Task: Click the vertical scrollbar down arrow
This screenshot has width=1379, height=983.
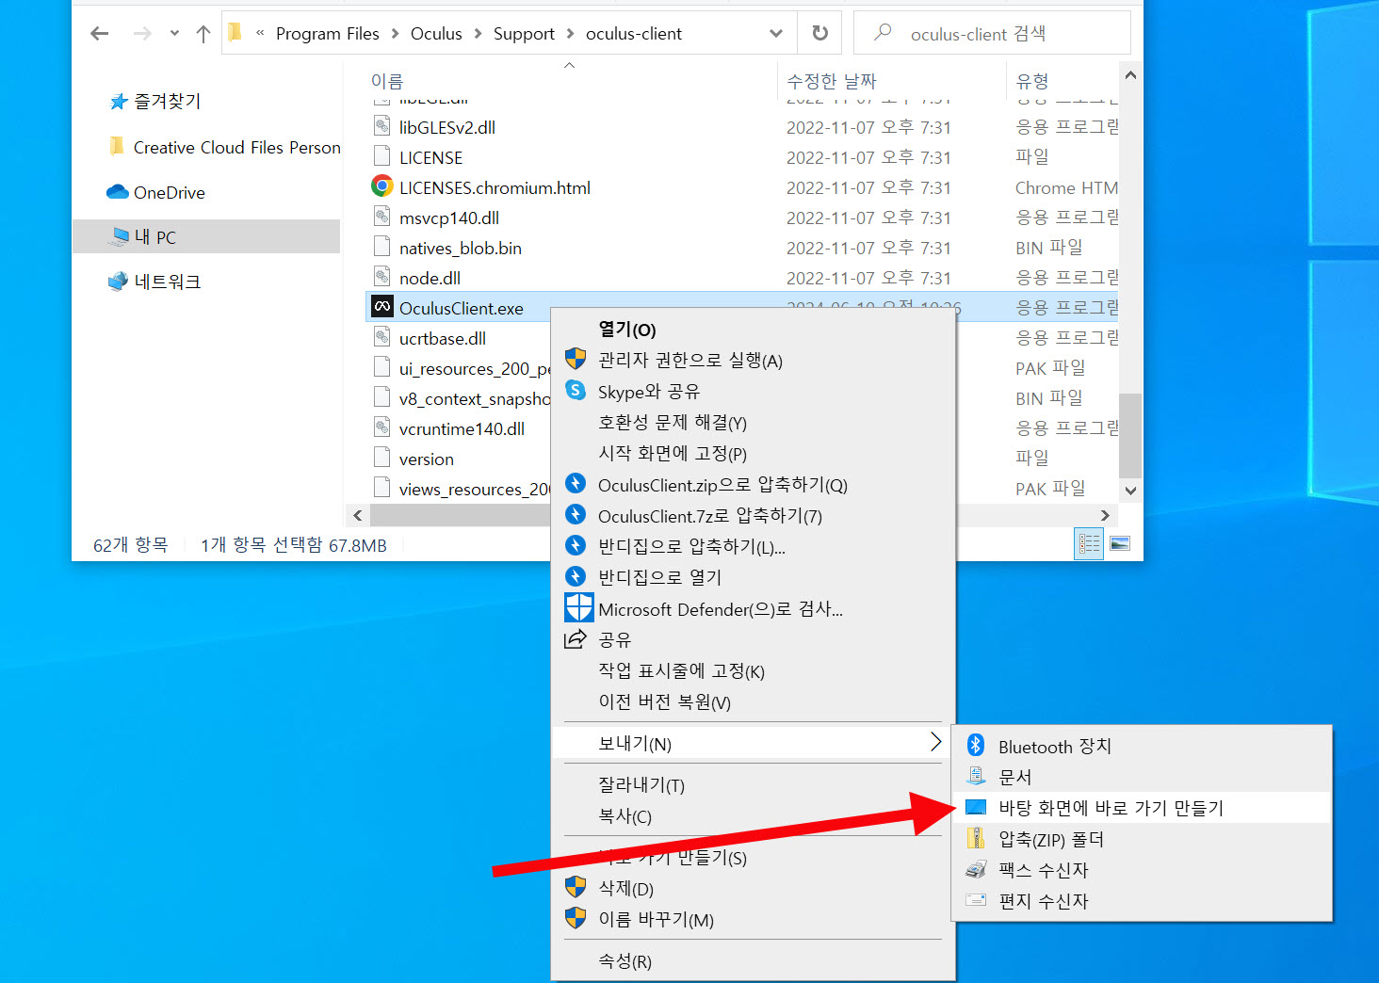Action: click(x=1130, y=491)
